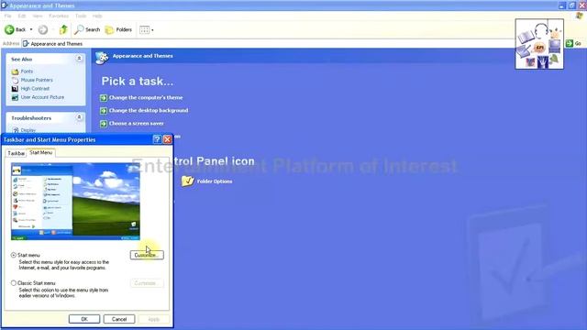Click the Display troubleshooter help icon
This screenshot has height=330, width=587.
16,130
